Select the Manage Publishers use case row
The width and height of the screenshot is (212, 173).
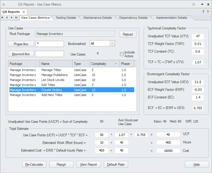point(54,75)
